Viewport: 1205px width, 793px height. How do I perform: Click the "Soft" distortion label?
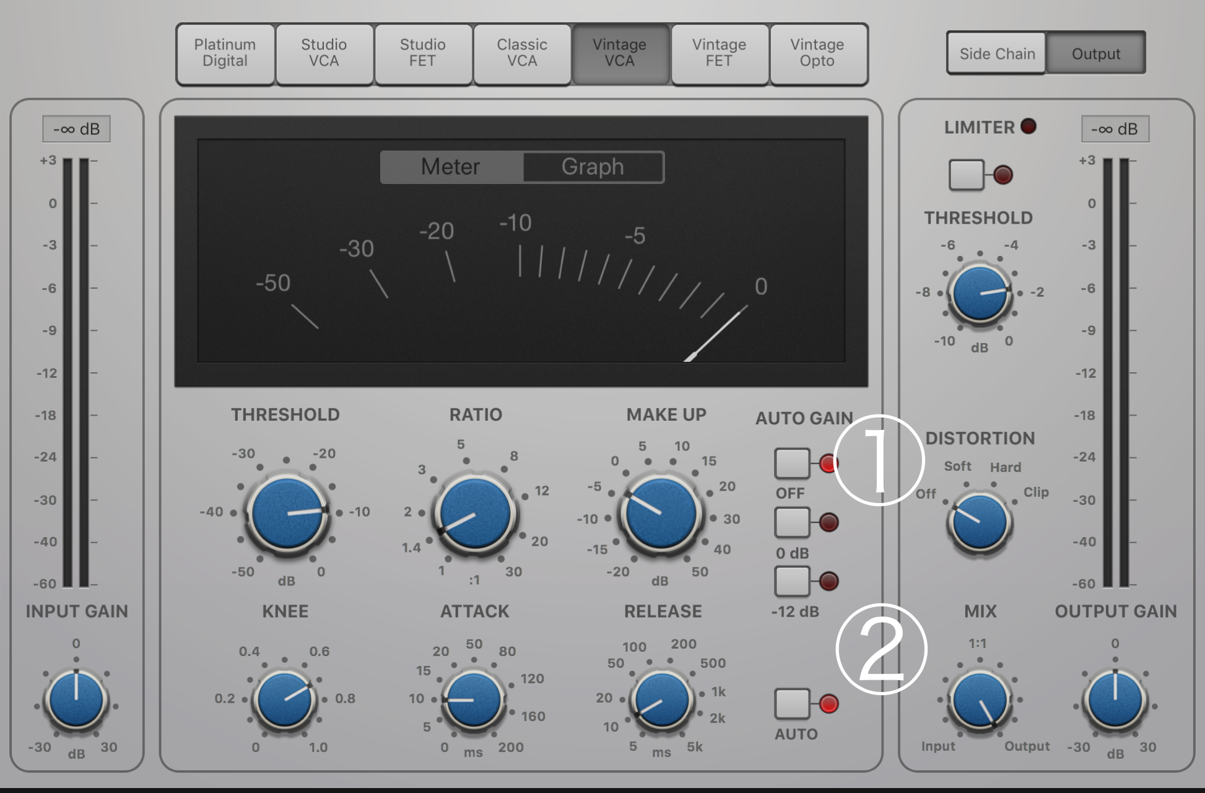[957, 466]
